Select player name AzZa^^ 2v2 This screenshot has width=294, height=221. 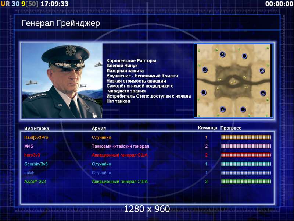35,182
